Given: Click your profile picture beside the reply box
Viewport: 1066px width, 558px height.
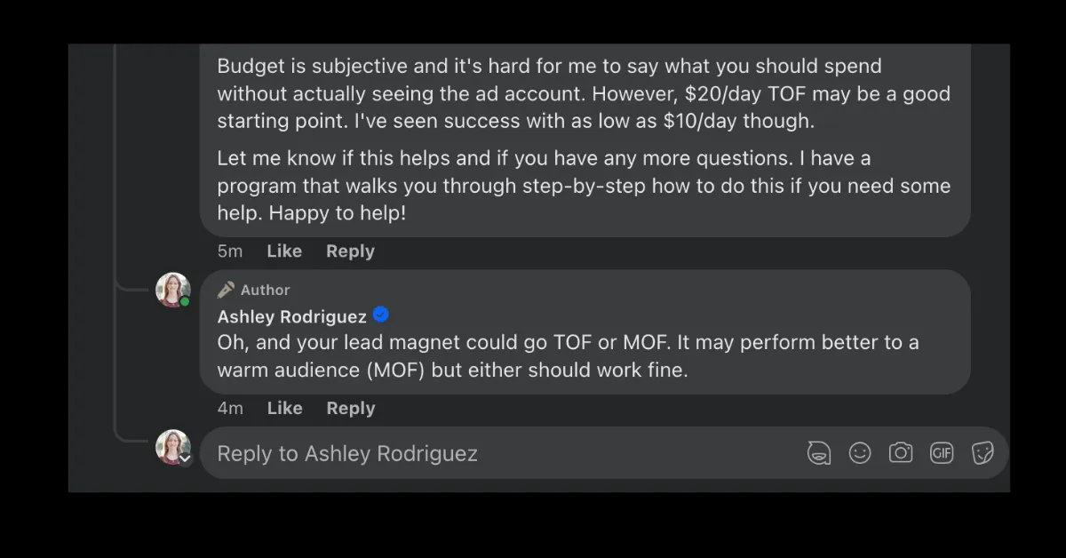Looking at the screenshot, I should coord(173,447).
